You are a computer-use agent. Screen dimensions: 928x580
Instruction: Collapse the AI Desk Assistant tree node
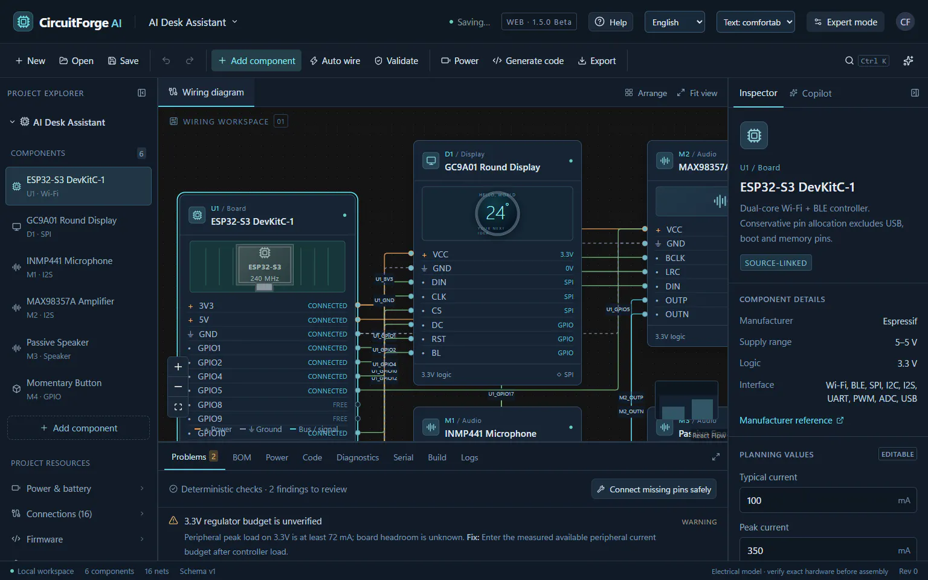(12, 122)
